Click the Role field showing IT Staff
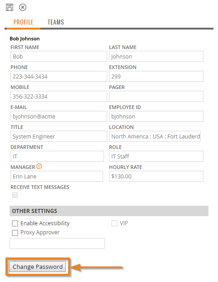 coord(156,156)
